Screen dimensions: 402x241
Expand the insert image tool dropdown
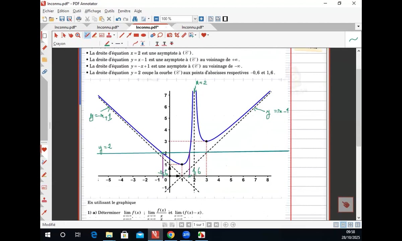pos(196,35)
